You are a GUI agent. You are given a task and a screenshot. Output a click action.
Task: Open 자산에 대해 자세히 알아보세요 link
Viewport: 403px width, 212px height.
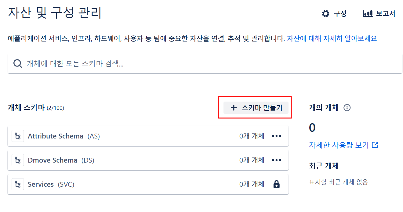332,39
